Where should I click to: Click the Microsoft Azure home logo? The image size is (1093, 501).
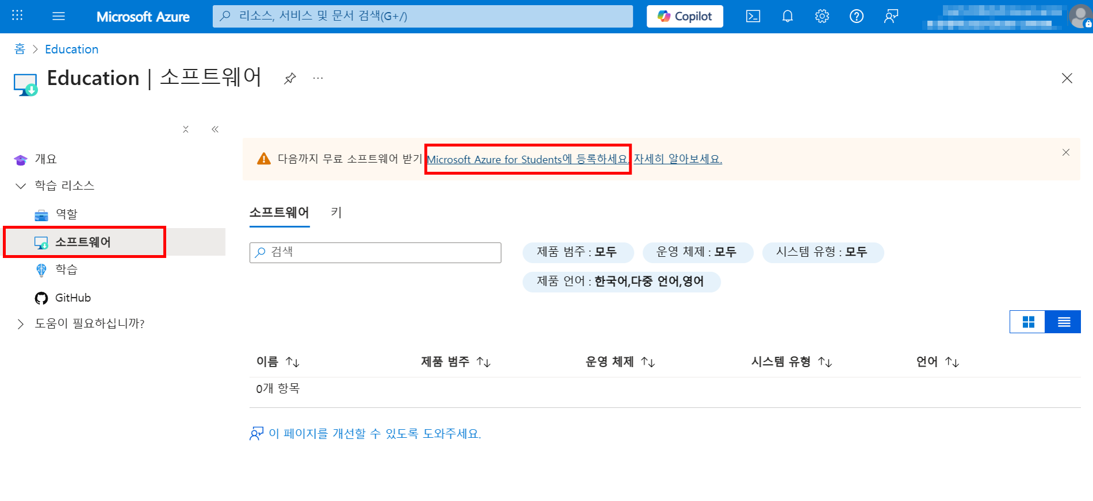tap(143, 17)
